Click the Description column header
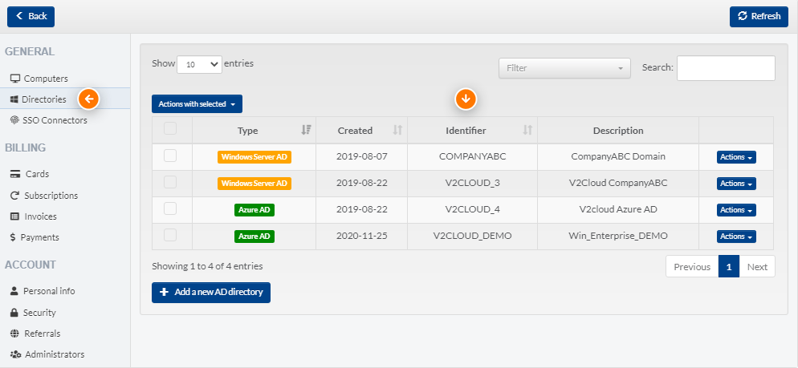This screenshot has width=798, height=368. tap(618, 131)
